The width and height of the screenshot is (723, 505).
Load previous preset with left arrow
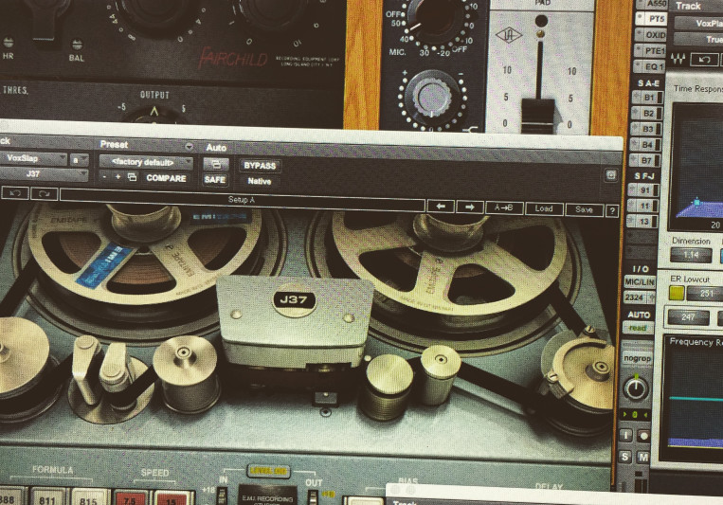[441, 207]
